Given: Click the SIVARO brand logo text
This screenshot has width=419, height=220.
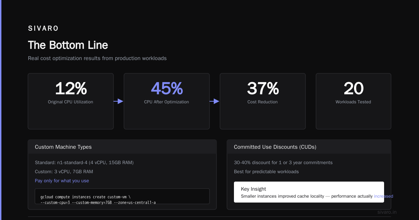Looking at the screenshot, I should 43,29.
